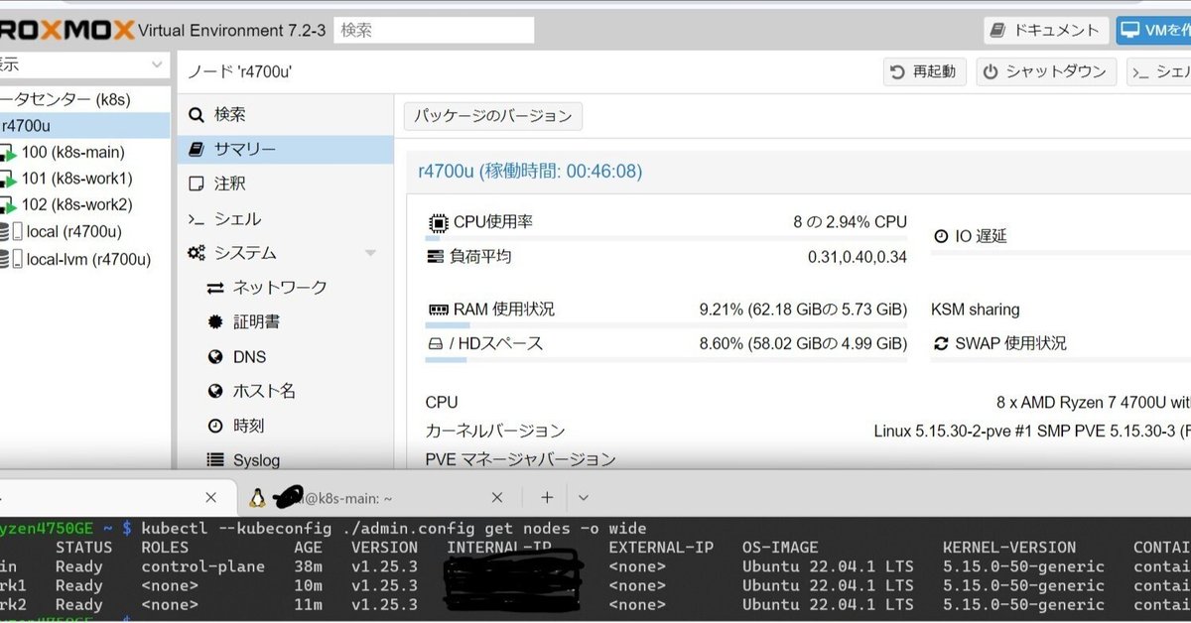Open the システム menu item
The height and width of the screenshot is (623, 1191).
[x=286, y=253]
